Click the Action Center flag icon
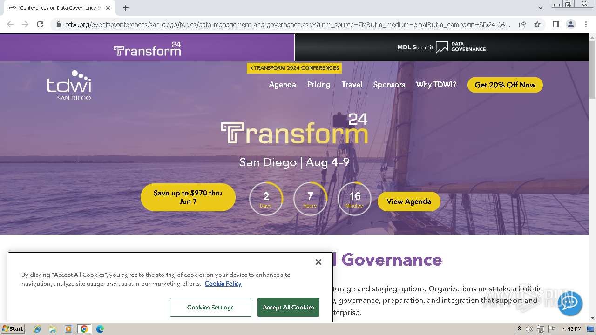 point(551,329)
